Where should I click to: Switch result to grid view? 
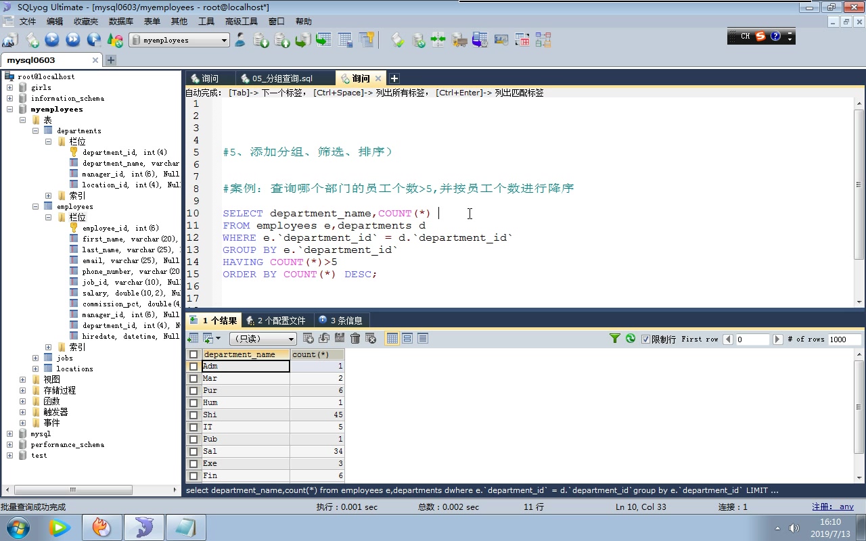coord(392,338)
